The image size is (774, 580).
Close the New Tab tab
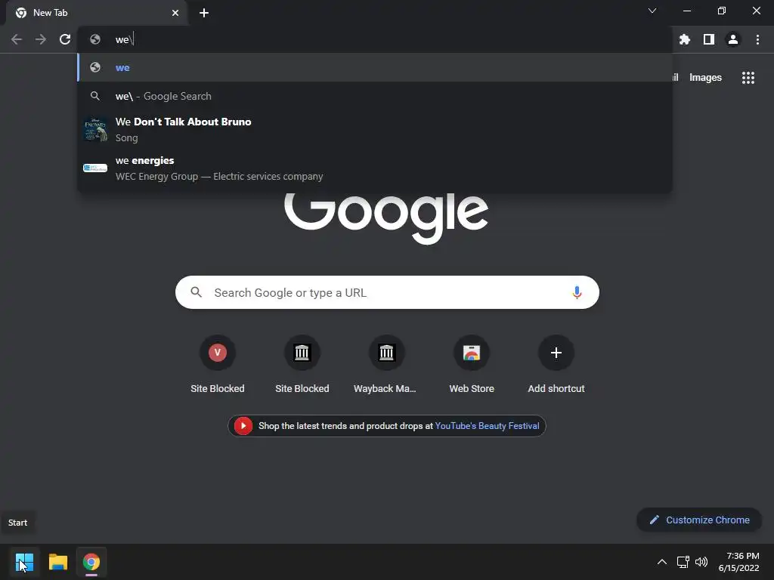coord(175,13)
